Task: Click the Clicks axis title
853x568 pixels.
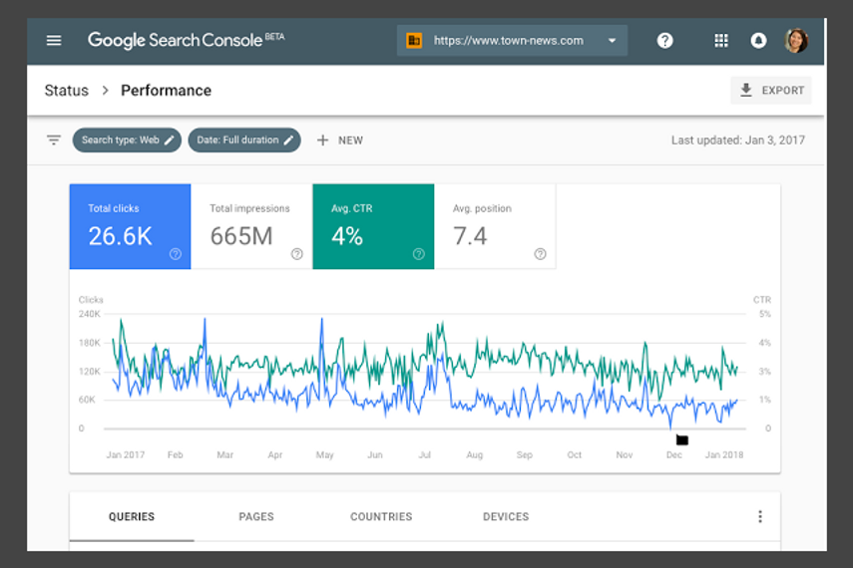Action: click(91, 300)
